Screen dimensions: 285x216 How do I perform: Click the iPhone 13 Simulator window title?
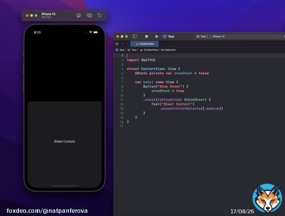click(x=48, y=14)
